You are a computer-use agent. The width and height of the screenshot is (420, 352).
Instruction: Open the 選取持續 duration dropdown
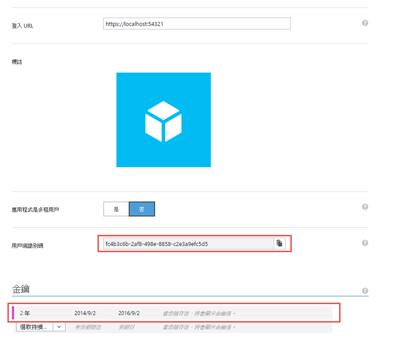pos(41,327)
